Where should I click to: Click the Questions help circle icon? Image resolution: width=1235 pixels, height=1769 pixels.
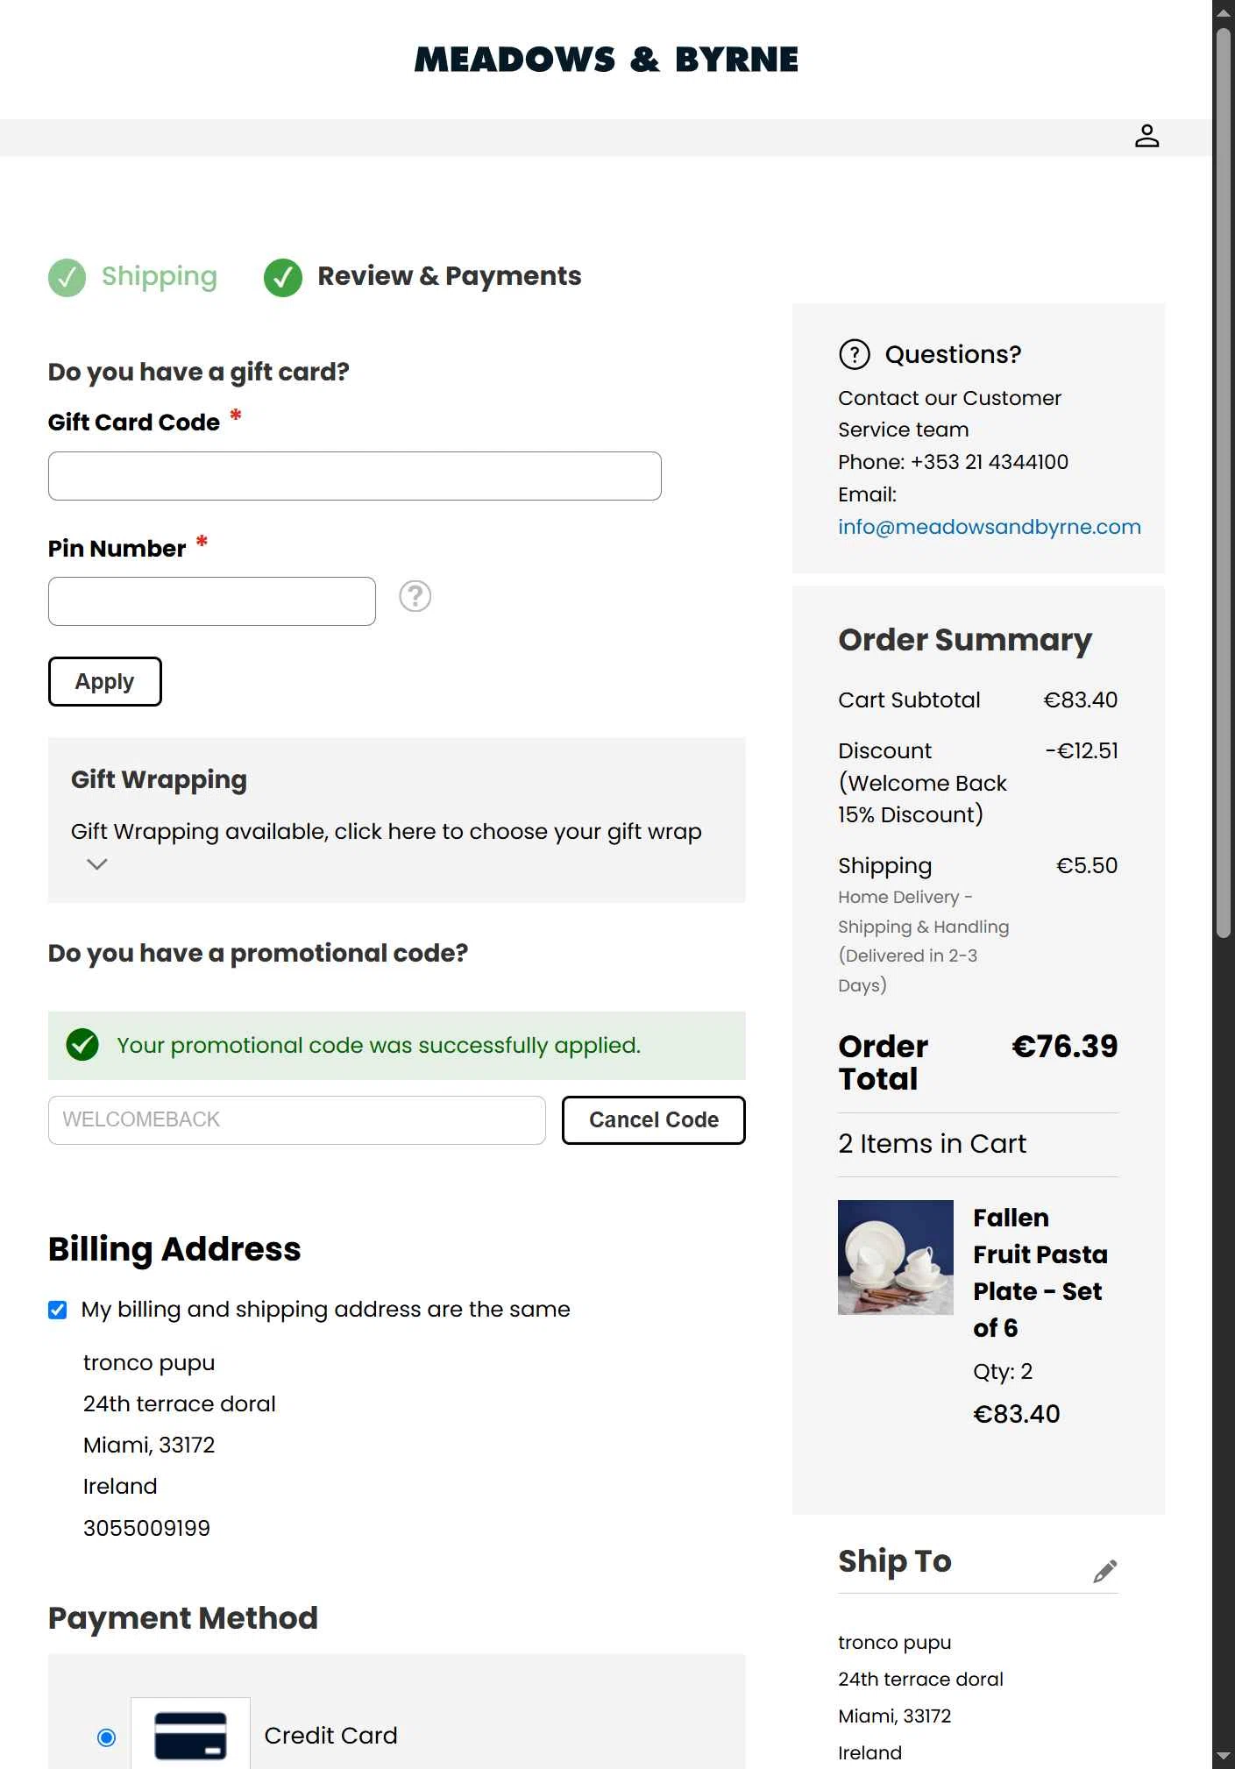pyautogui.click(x=855, y=354)
